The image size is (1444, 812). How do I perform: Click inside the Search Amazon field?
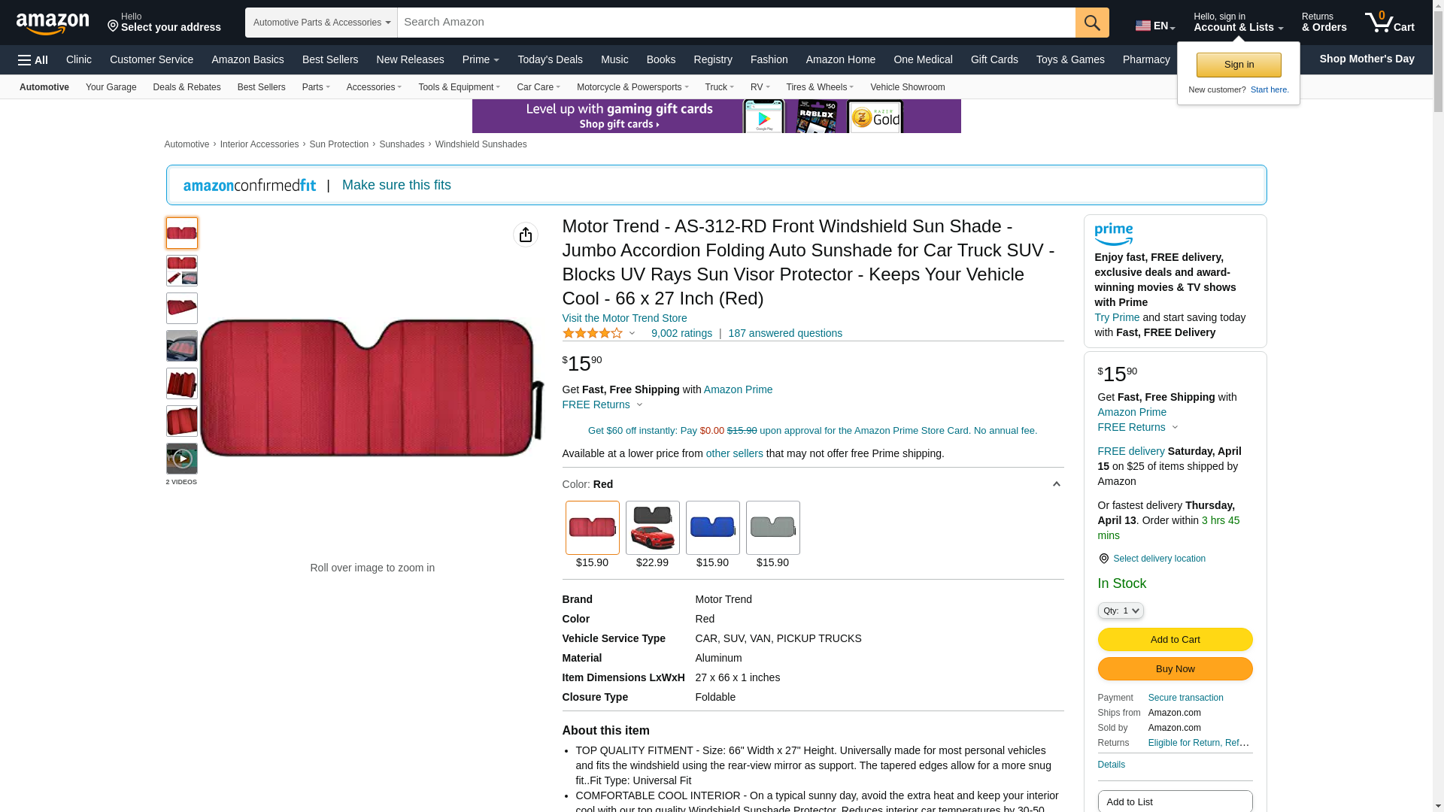pos(736,23)
